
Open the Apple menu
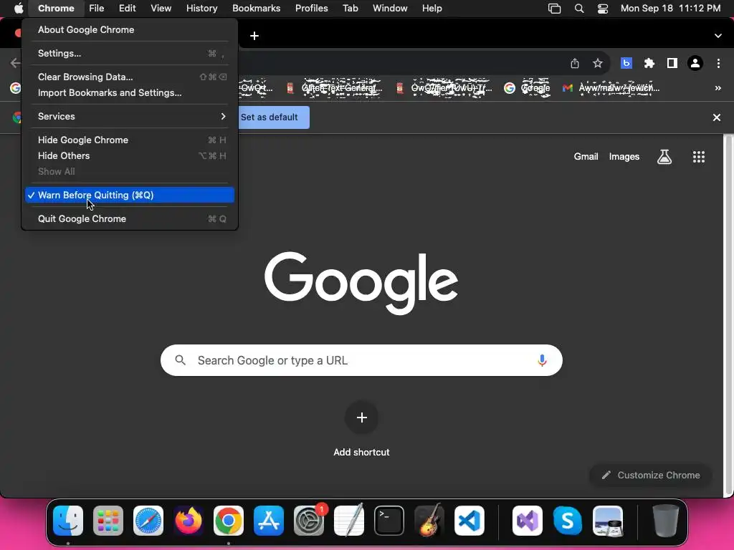[18, 9]
